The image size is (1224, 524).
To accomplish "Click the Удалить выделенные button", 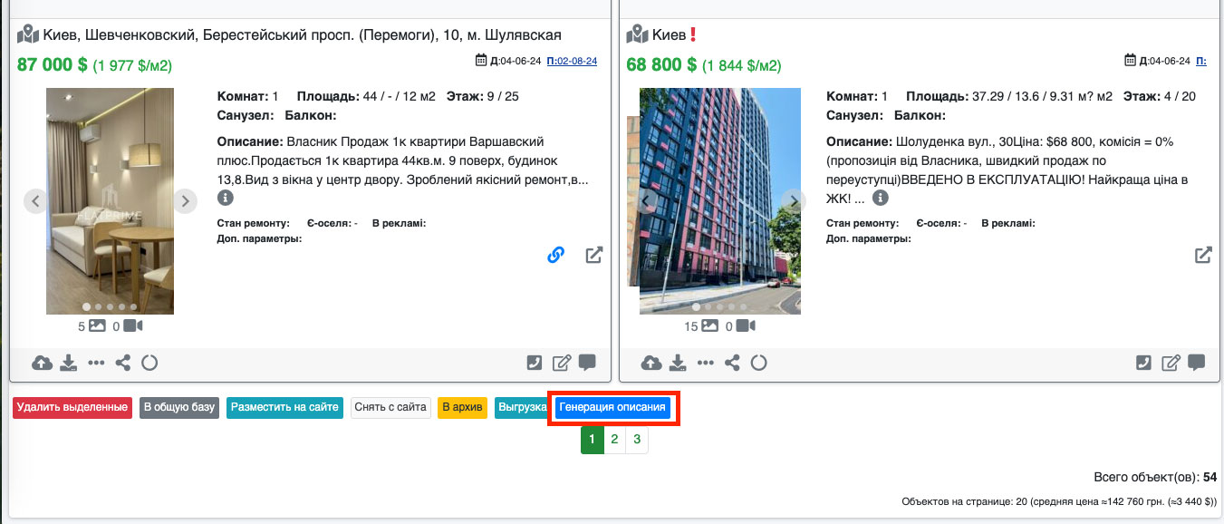I will click(72, 408).
